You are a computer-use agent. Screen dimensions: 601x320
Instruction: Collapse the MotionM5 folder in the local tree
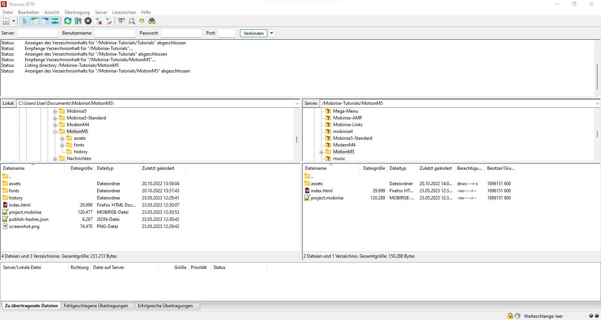click(x=55, y=132)
